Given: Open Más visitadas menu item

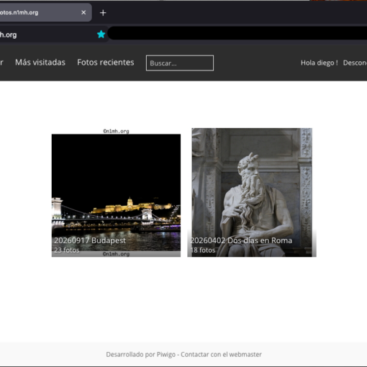Looking at the screenshot, I should [40, 63].
